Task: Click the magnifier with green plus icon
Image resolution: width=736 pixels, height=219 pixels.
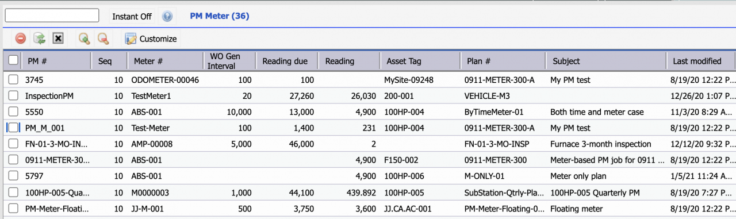Action: coord(85,39)
